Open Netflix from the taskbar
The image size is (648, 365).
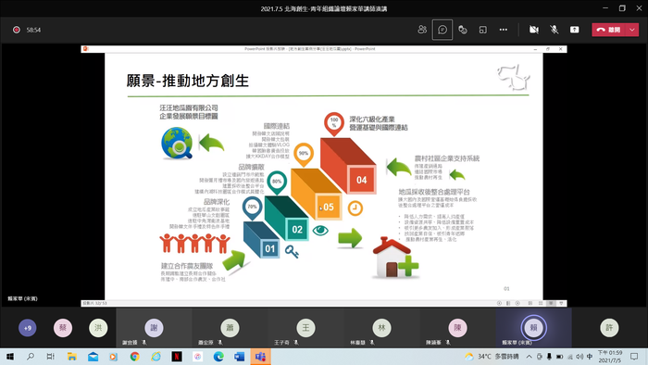tap(177, 357)
